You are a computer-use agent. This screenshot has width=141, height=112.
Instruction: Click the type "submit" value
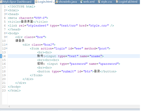pos(68,72)
